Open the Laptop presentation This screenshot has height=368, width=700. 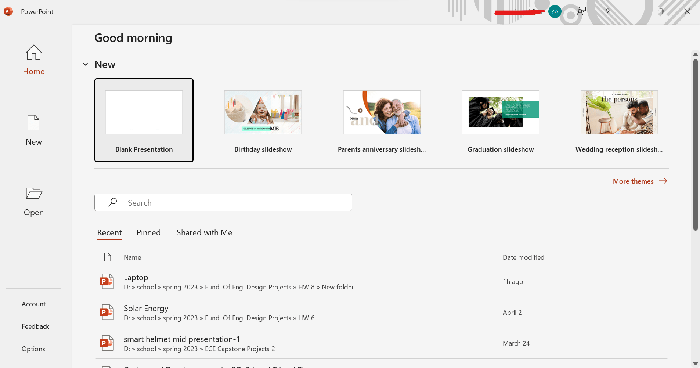point(382,282)
